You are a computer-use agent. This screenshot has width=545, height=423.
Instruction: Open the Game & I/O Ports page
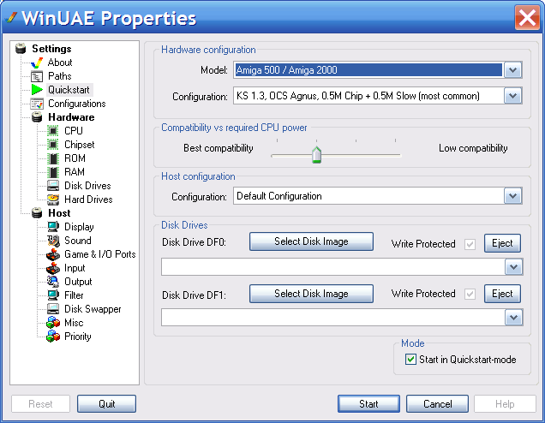pyautogui.click(x=99, y=254)
